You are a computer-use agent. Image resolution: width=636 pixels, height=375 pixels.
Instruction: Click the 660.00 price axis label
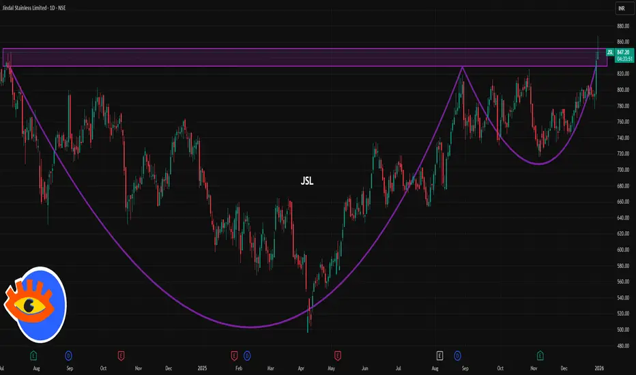(x=623, y=202)
